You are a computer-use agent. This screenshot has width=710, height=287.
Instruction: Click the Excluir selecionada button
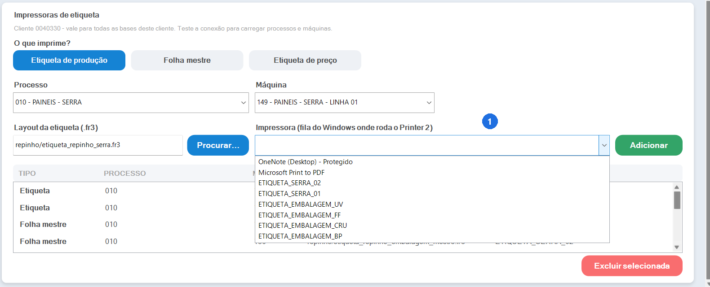632,266
